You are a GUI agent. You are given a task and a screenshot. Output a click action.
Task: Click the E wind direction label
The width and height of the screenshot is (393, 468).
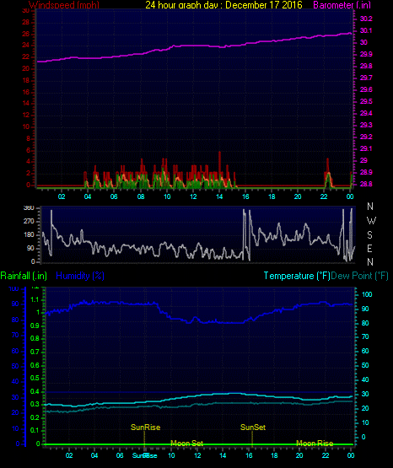[369, 248]
